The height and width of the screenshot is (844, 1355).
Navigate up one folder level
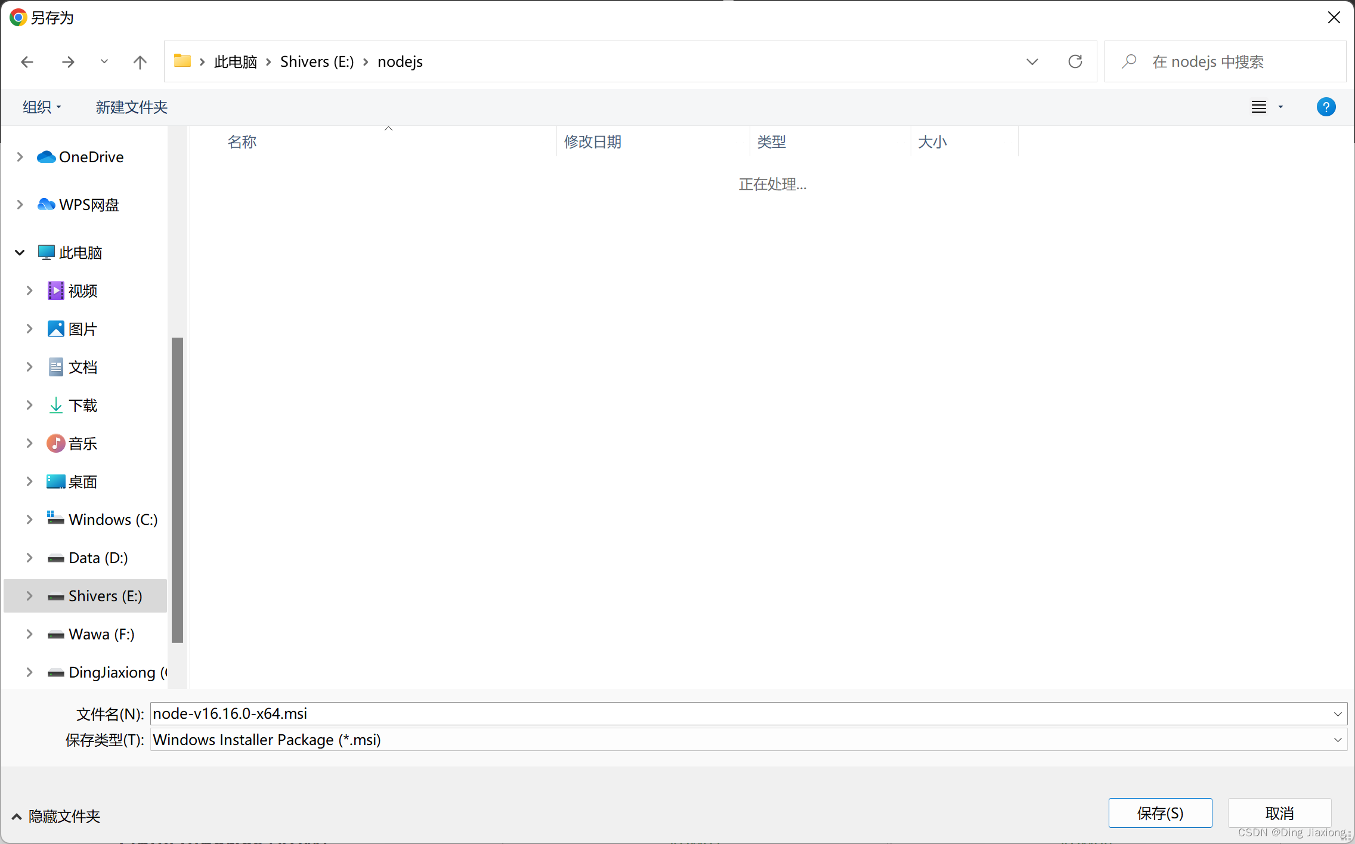(140, 61)
